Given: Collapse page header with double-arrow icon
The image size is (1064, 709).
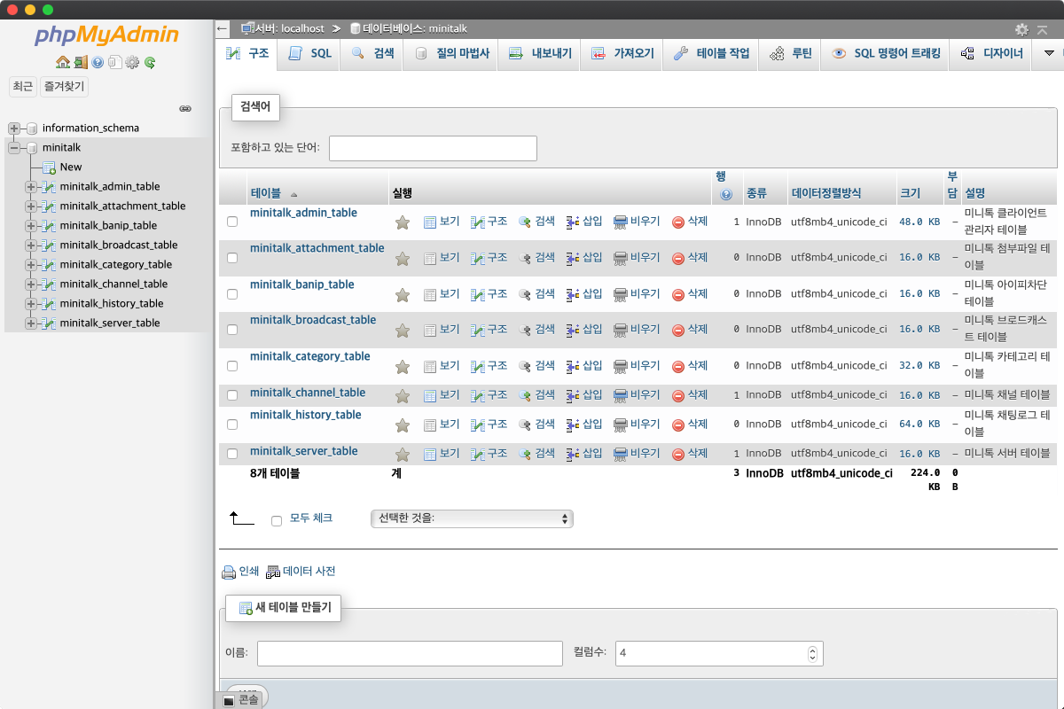Looking at the screenshot, I should [1044, 29].
